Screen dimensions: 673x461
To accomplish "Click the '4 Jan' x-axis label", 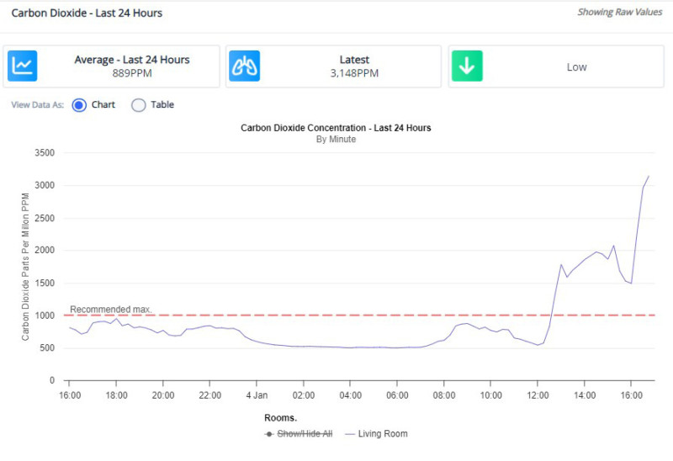I will [257, 395].
